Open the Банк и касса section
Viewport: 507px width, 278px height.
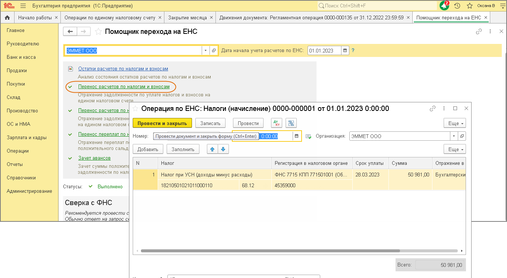[x=21, y=57]
